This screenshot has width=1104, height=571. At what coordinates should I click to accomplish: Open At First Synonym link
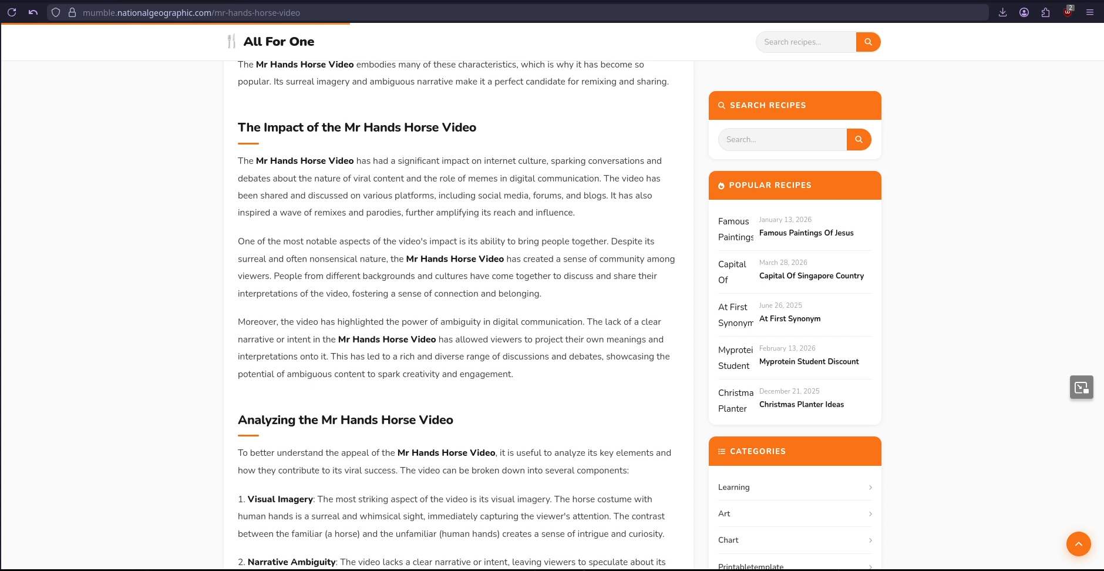790,318
